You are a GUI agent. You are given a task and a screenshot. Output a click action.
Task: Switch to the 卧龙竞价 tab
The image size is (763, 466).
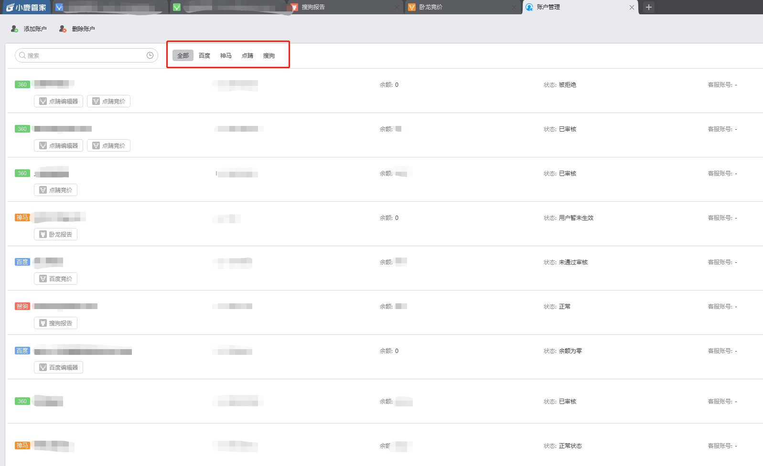(x=463, y=7)
